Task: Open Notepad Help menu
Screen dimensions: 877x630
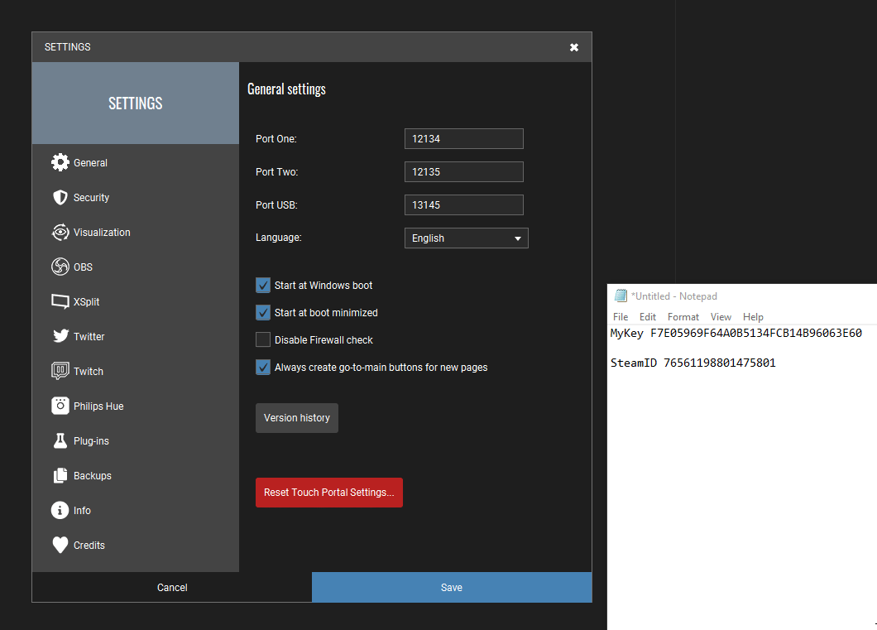Action: pos(753,317)
